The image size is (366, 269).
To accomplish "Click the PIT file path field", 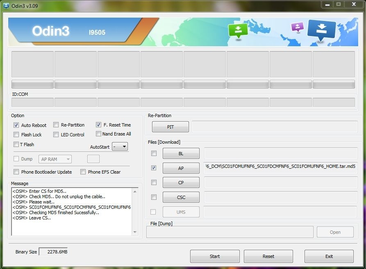I will (x=275, y=127).
